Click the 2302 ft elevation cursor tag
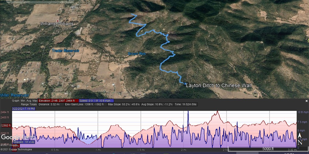 click(6, 125)
